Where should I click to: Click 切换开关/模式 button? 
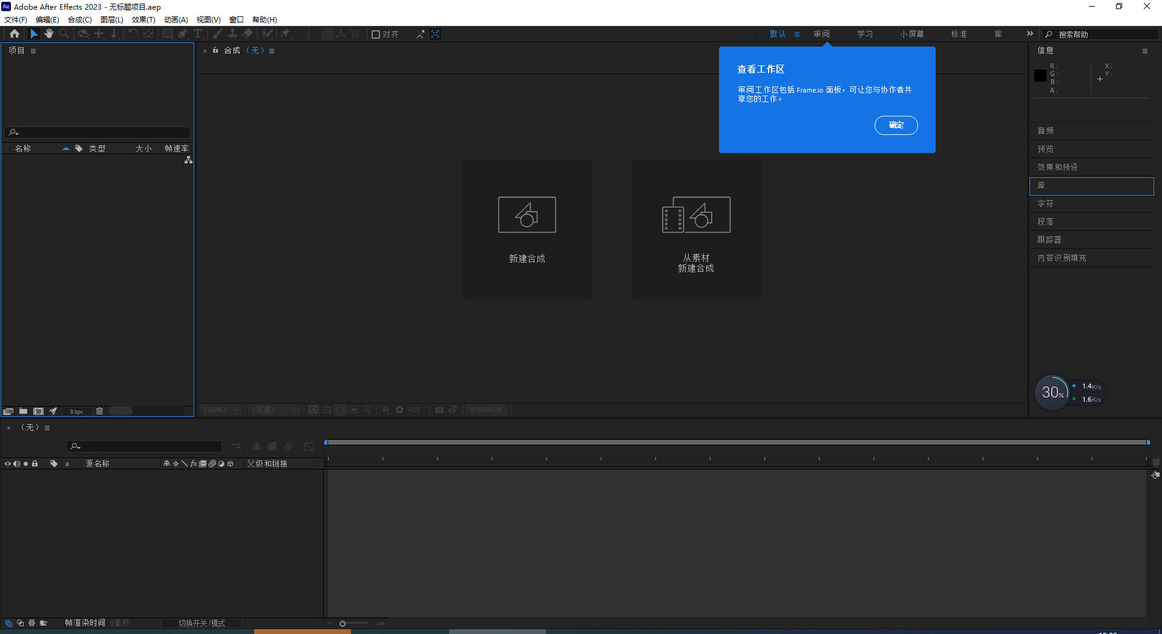(202, 623)
